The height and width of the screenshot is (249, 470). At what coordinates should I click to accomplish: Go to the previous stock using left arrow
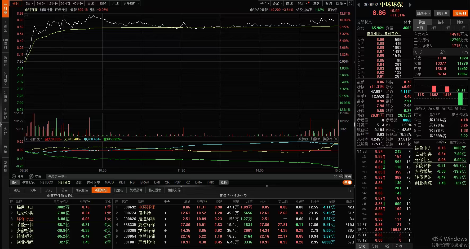[x=359, y=5]
